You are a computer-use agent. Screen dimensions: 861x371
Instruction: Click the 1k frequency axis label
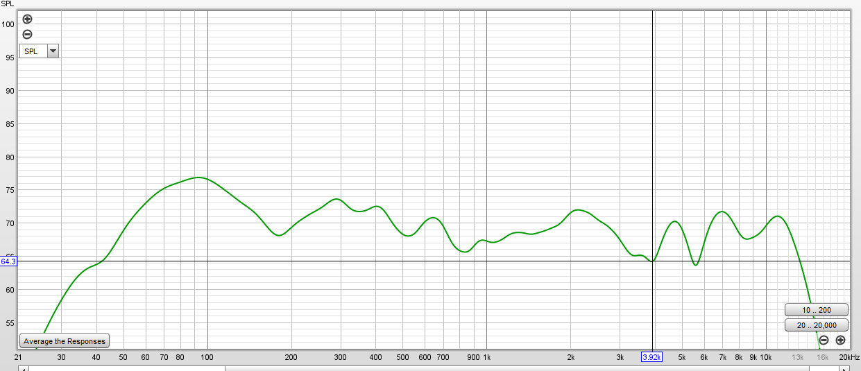coord(486,357)
